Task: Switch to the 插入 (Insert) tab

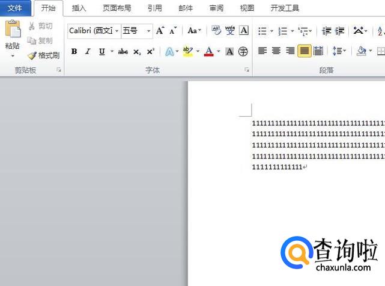Action: 79,8
